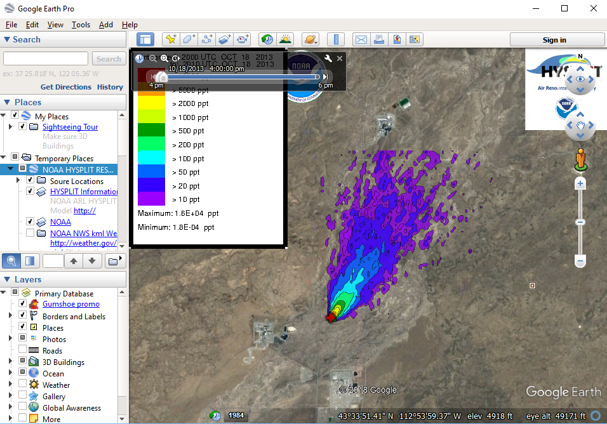
Task: Click the Email envelope toolbar icon
Action: coord(361,39)
